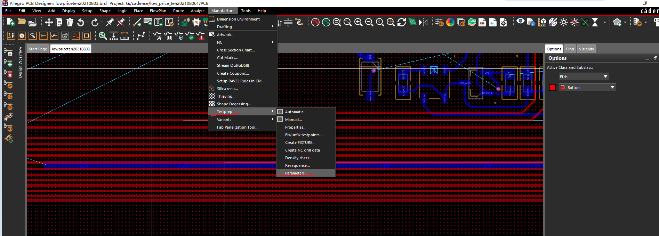Click the waveform icon with red warning triangle
Image resolution: width=659 pixels, height=236 pixels.
click(201, 35)
